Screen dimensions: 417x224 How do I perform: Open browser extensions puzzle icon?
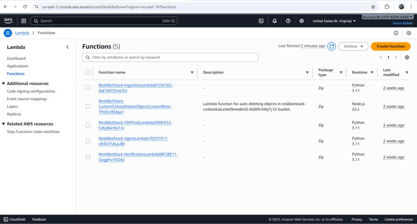[387, 7]
